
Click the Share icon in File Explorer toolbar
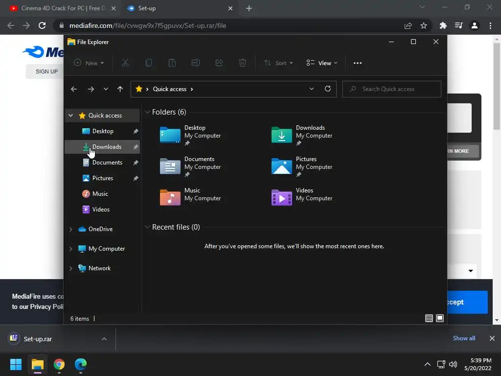(219, 63)
